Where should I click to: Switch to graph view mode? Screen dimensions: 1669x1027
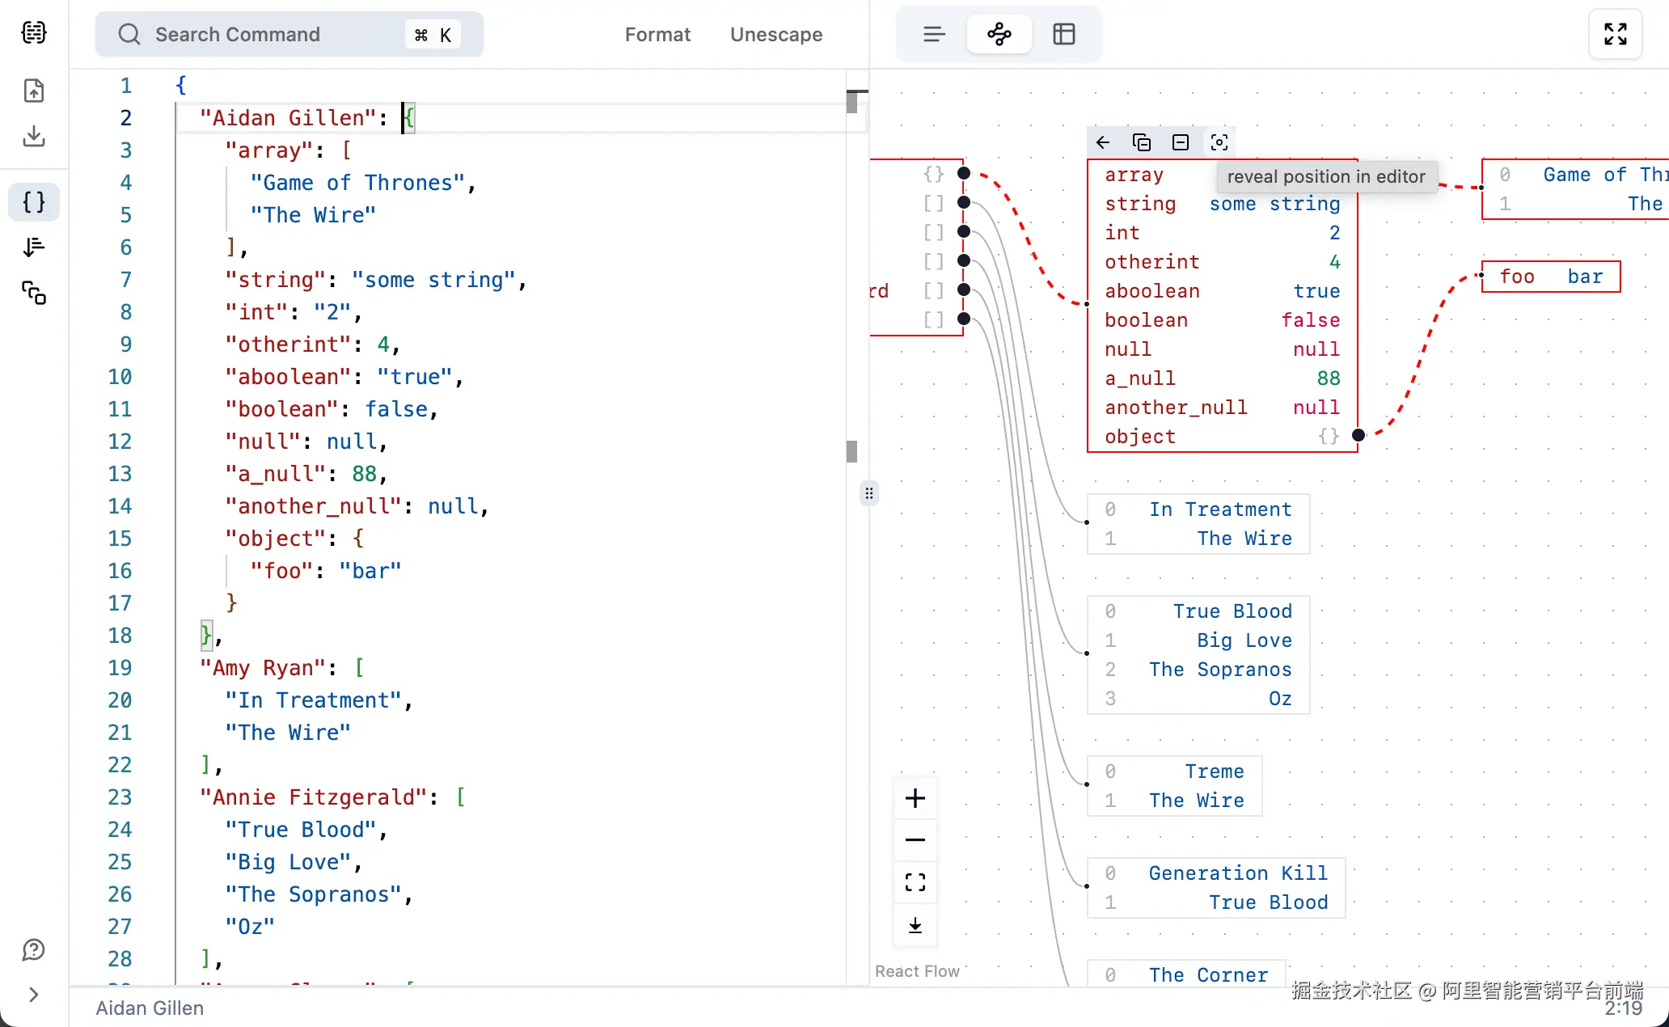tap(999, 34)
